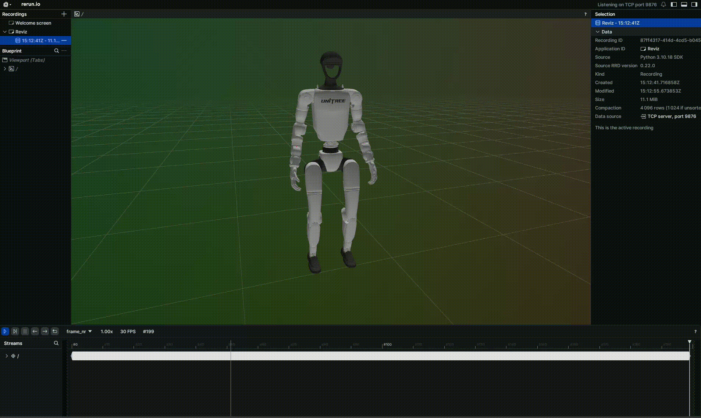The height and width of the screenshot is (418, 701).
Task: Click the Follow (play to end) button
Action: tap(15, 331)
